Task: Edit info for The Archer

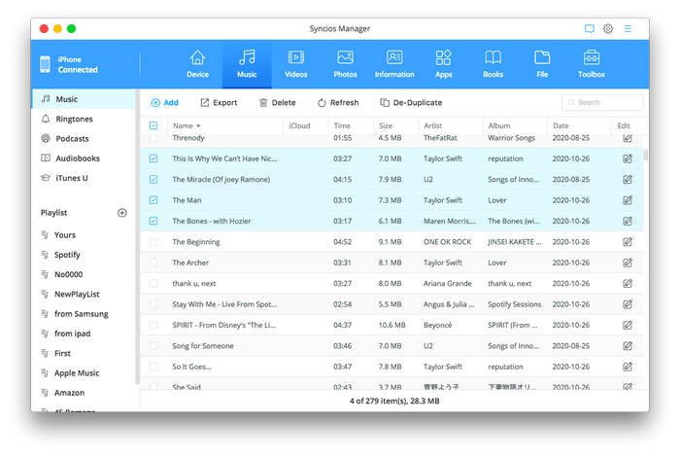Action: click(x=628, y=263)
